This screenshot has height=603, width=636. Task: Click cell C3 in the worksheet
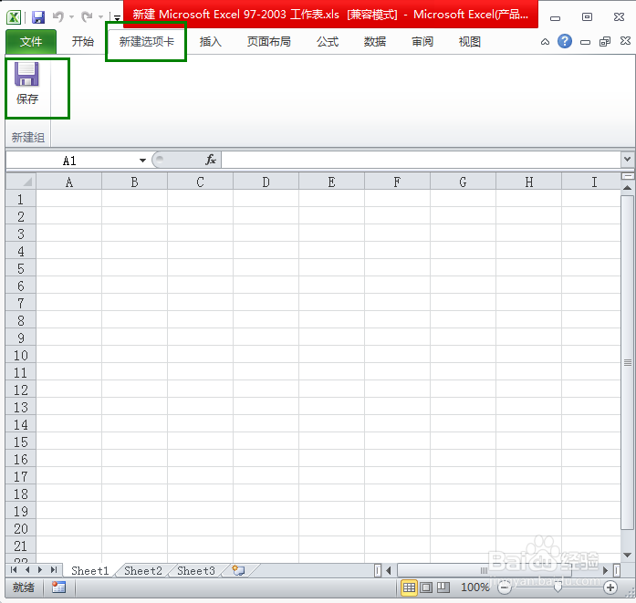tap(201, 234)
